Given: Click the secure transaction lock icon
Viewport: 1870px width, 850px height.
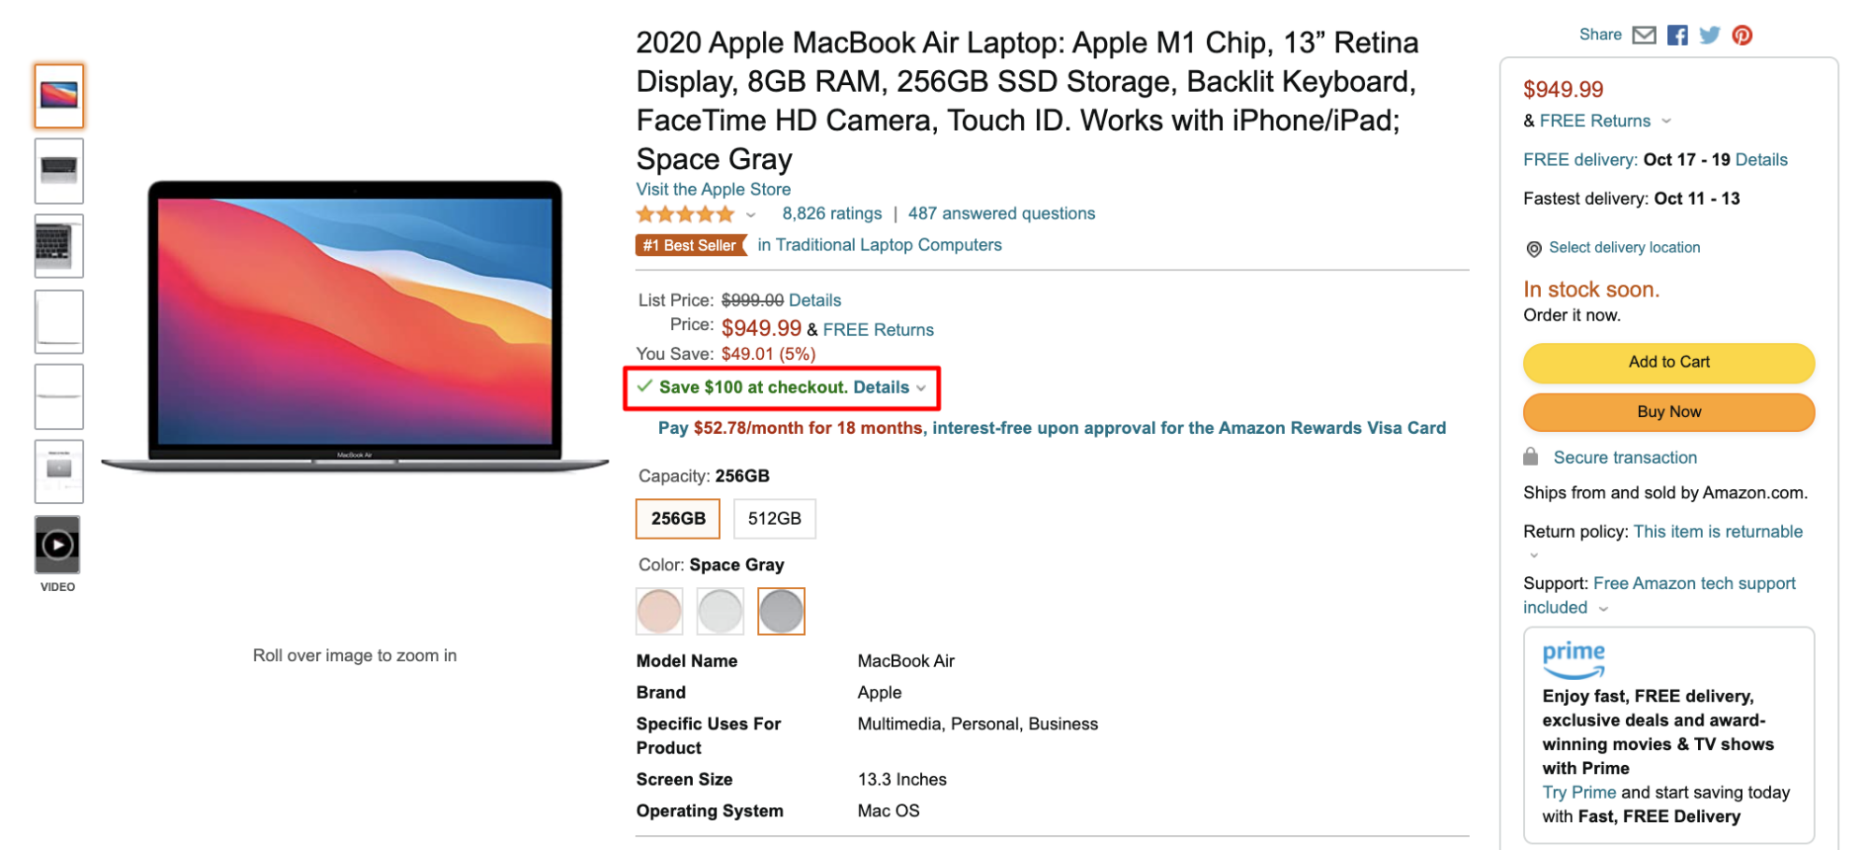Looking at the screenshot, I should tap(1531, 456).
